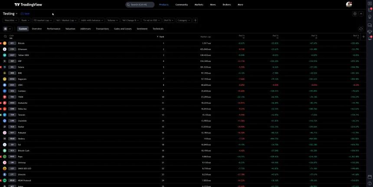Toggle the red flag on Shiba Inu row
This screenshot has height=187, width=373.
tap(1, 109)
